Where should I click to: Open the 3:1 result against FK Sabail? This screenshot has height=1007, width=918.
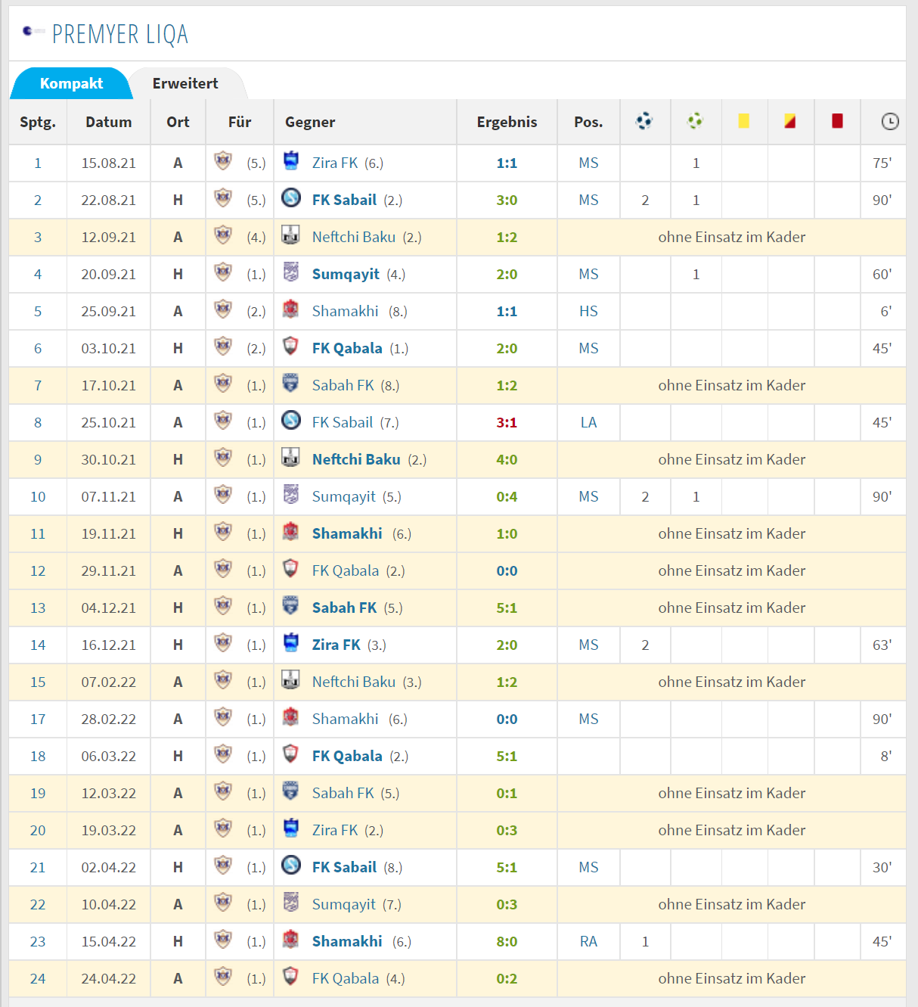tap(507, 422)
